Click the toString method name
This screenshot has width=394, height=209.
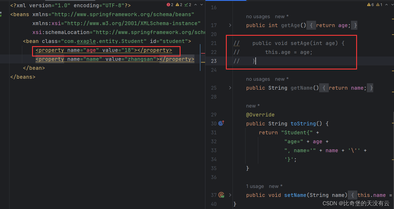pos(303,124)
